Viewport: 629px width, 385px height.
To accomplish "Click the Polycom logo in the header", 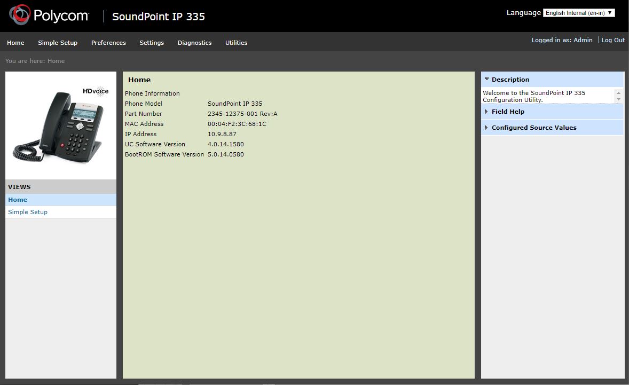I will 49,15.
